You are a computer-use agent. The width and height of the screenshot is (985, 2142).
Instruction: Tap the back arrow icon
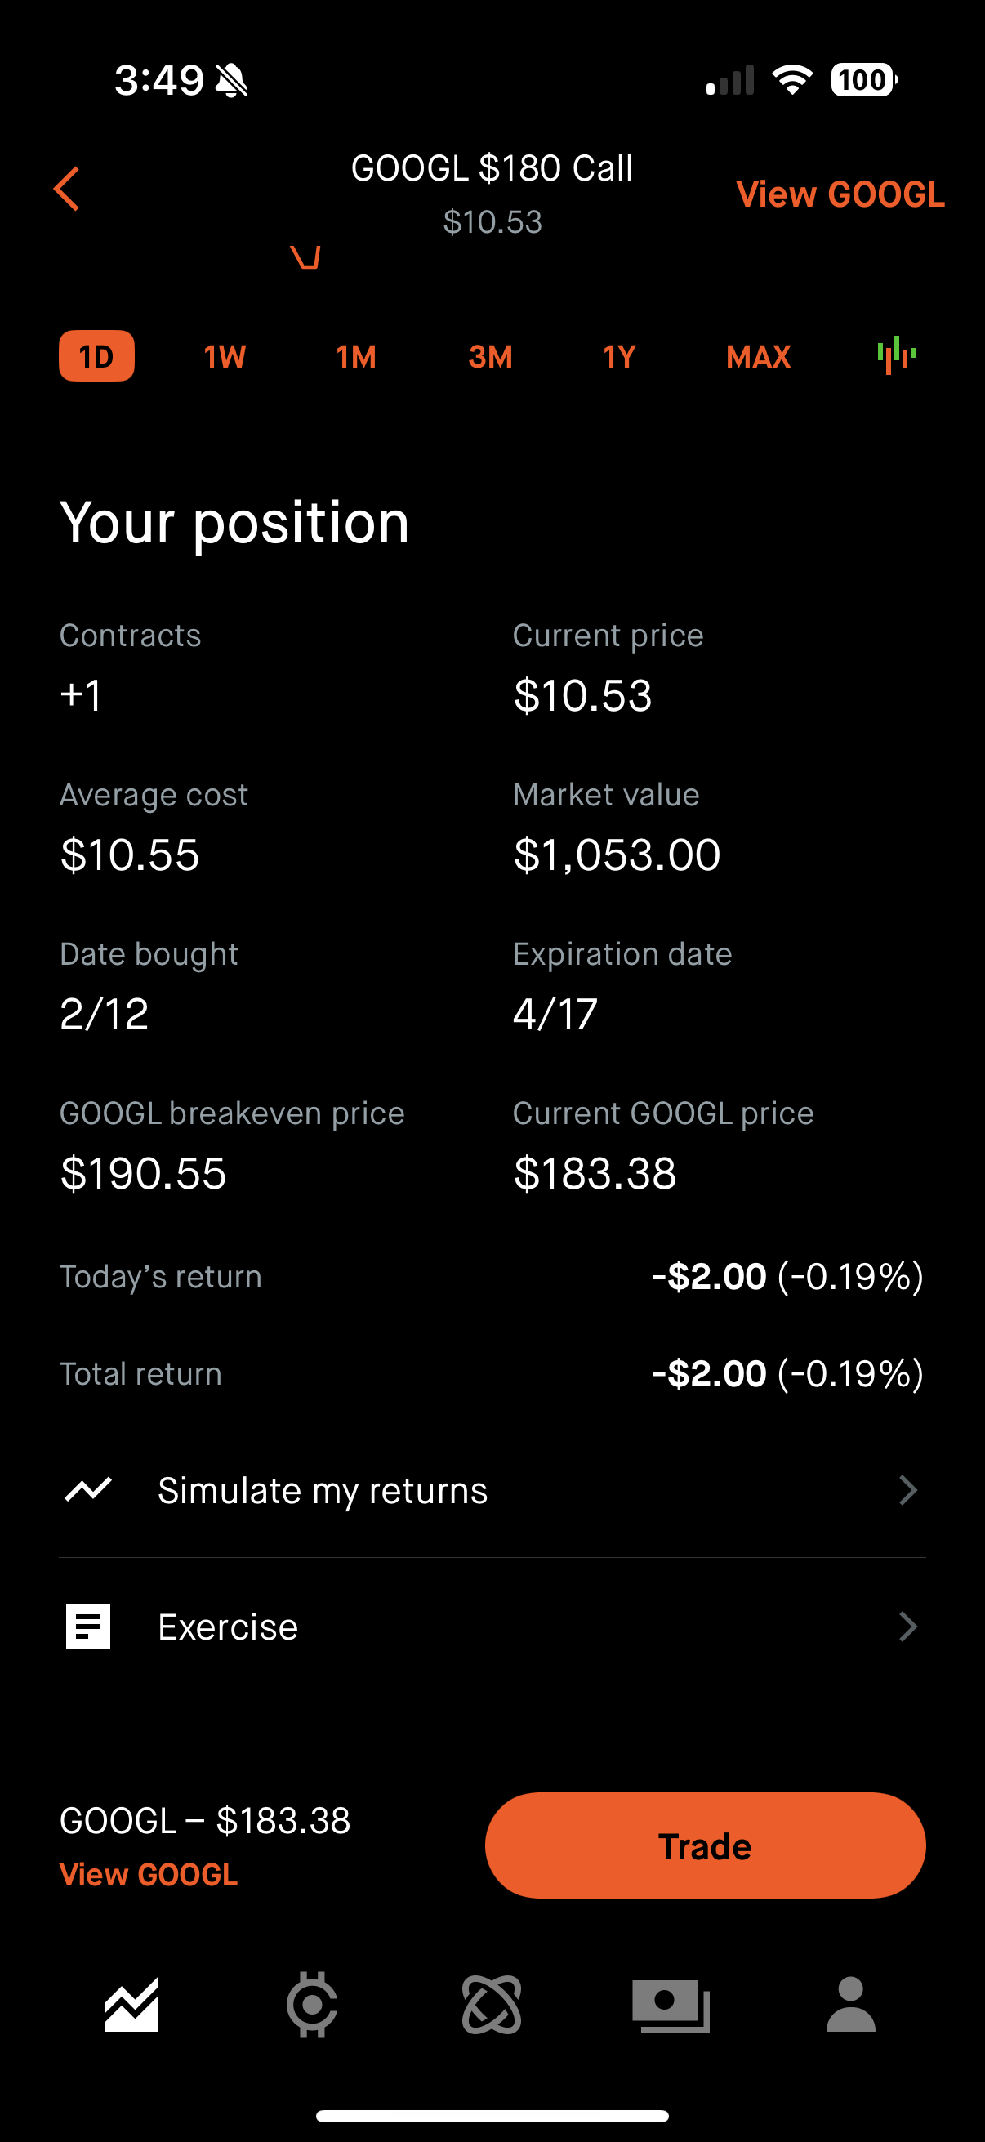(66, 189)
